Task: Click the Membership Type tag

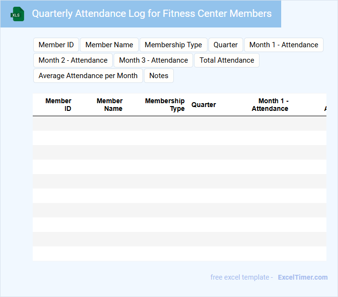Action: click(173, 45)
